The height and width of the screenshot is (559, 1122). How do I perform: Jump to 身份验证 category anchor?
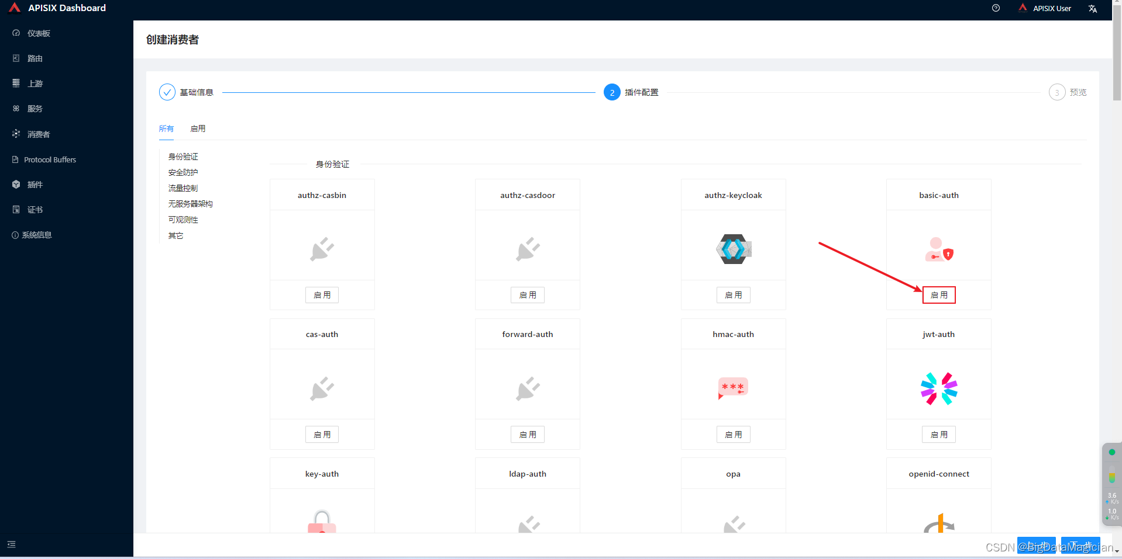click(x=183, y=157)
